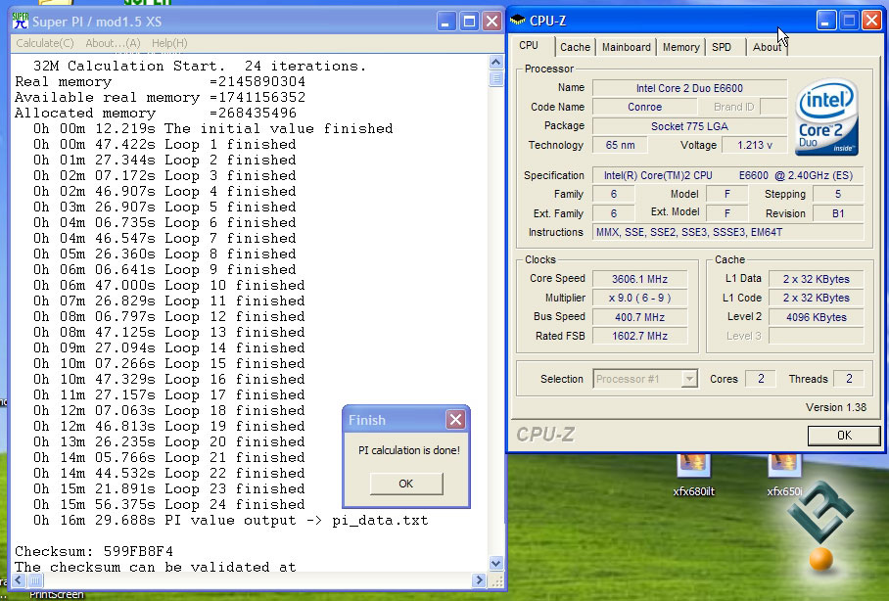889x601 pixels.
Task: Switch to the Cache tab
Action: (575, 47)
